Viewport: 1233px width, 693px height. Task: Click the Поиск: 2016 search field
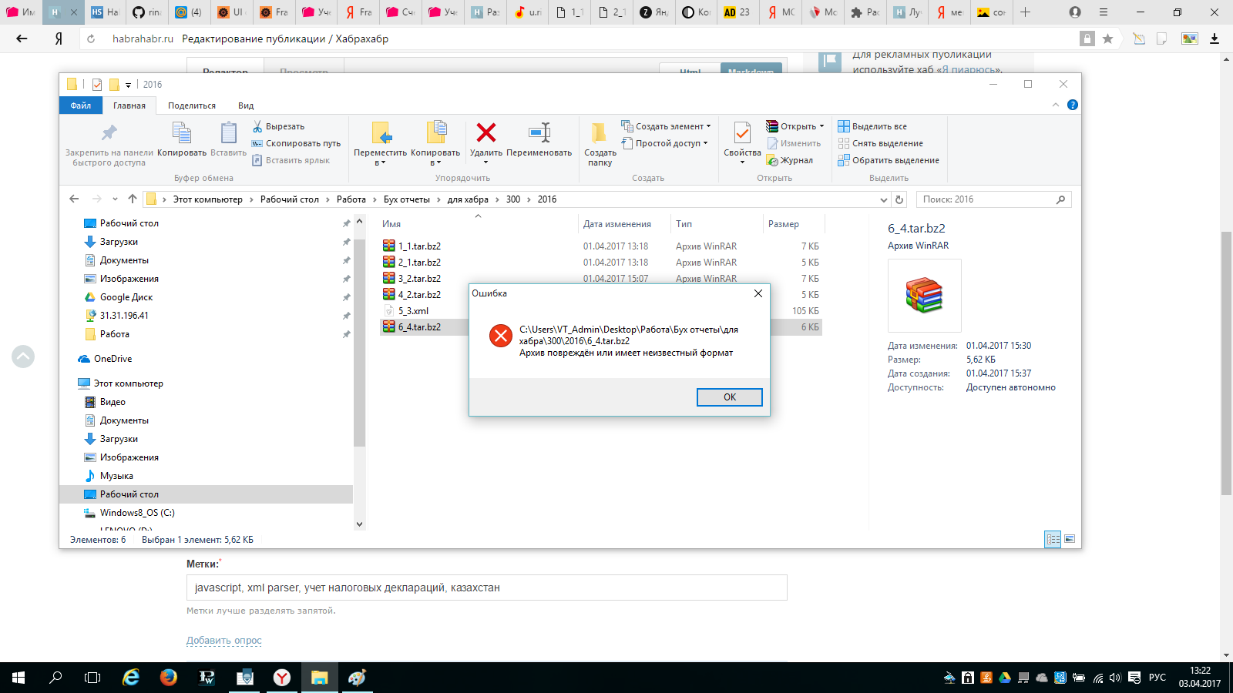point(993,199)
